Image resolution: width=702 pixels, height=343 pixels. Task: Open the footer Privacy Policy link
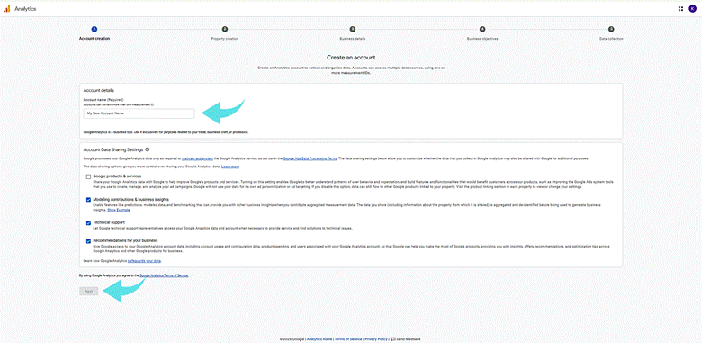(x=376, y=339)
